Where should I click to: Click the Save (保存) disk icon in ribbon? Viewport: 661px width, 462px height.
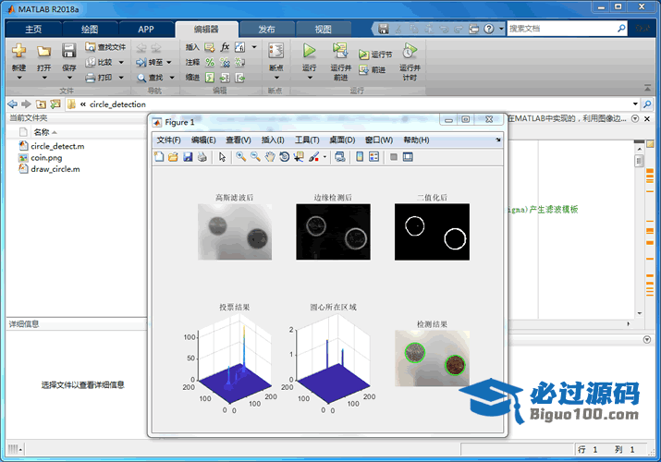tap(69, 51)
